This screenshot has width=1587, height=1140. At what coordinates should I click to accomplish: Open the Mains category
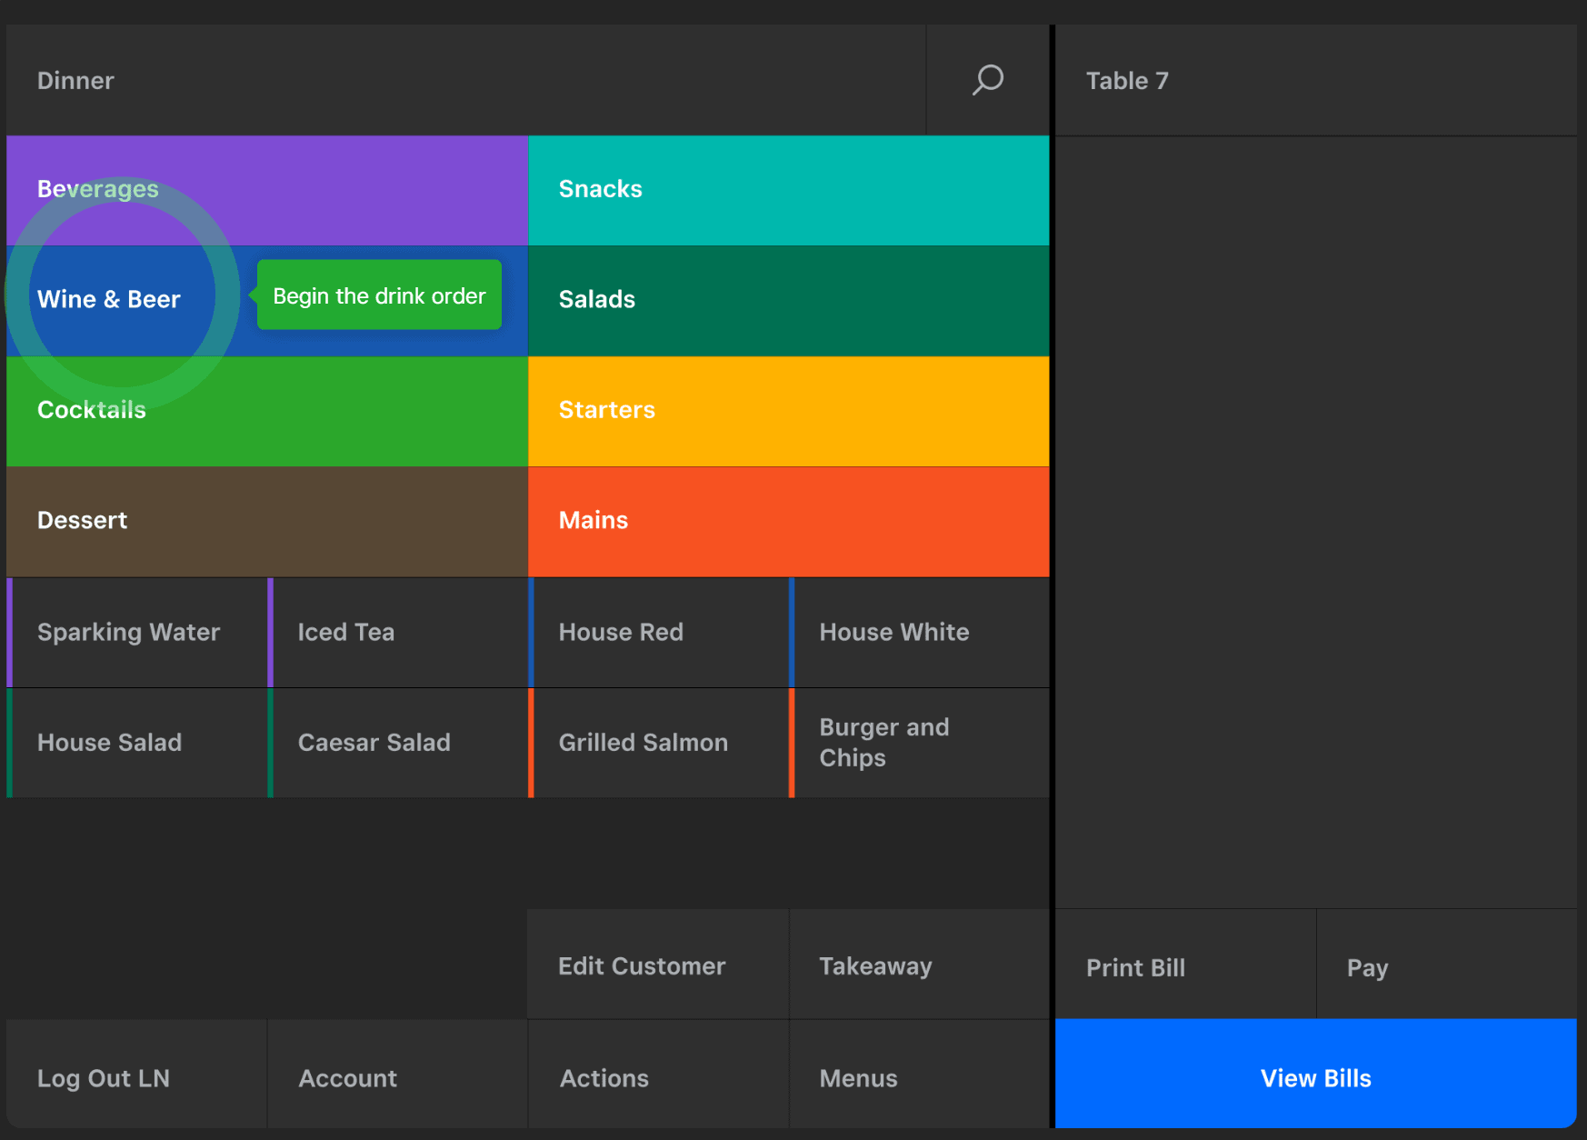pos(788,521)
